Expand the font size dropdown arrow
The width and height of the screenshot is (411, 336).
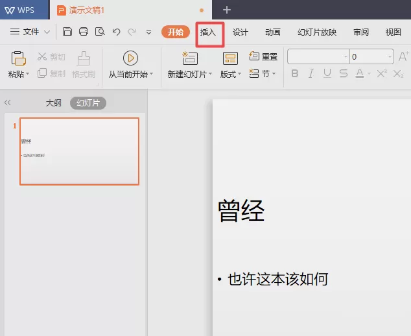390,56
